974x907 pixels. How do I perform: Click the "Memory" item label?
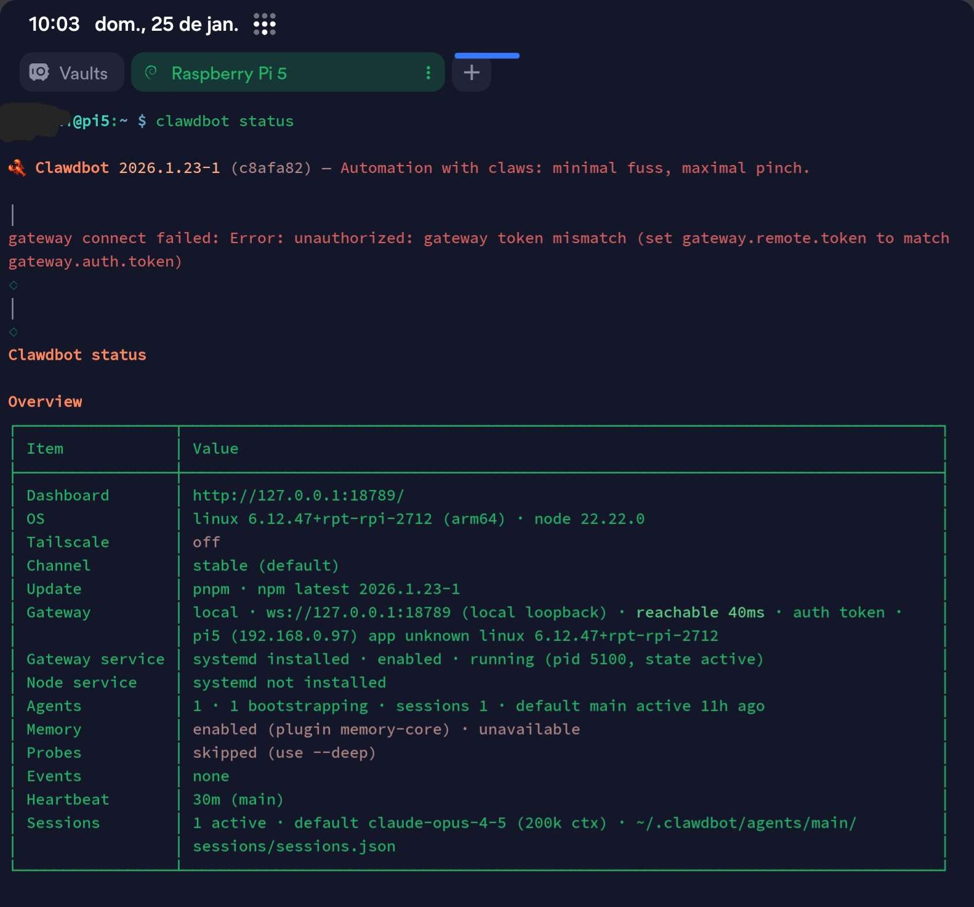(x=54, y=730)
